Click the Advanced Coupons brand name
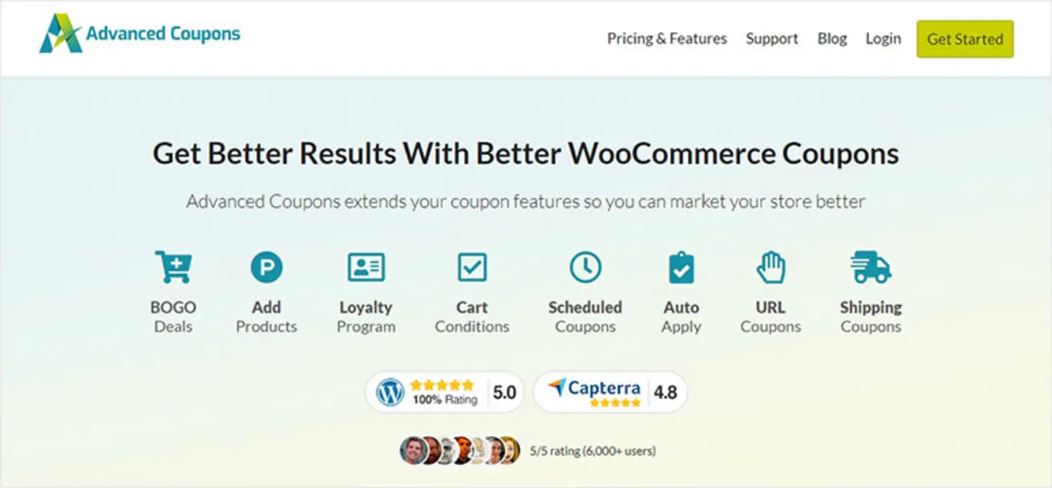1052x488 pixels. point(163,34)
